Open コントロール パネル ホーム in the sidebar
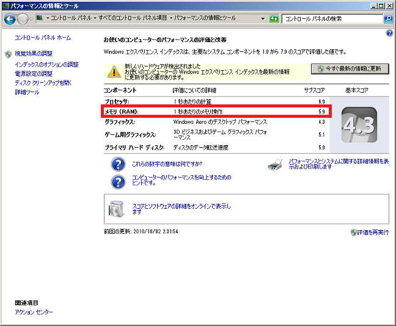The width and height of the screenshot is (396, 326). 42,38
